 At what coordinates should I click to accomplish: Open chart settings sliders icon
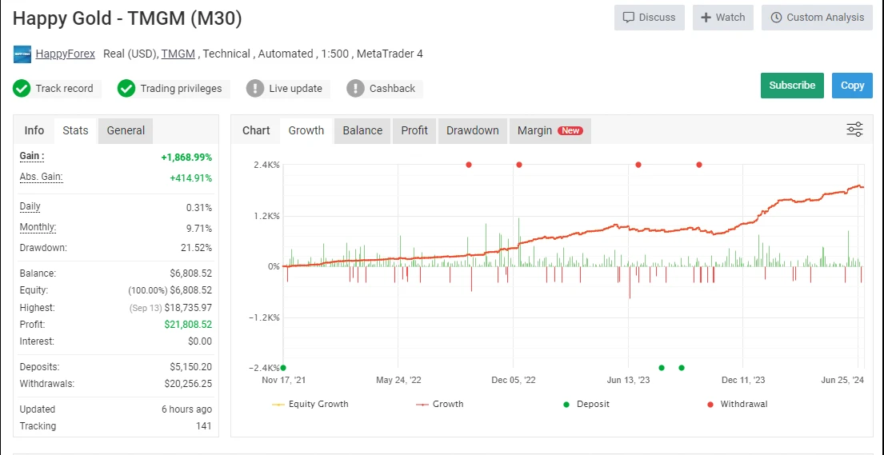[854, 130]
